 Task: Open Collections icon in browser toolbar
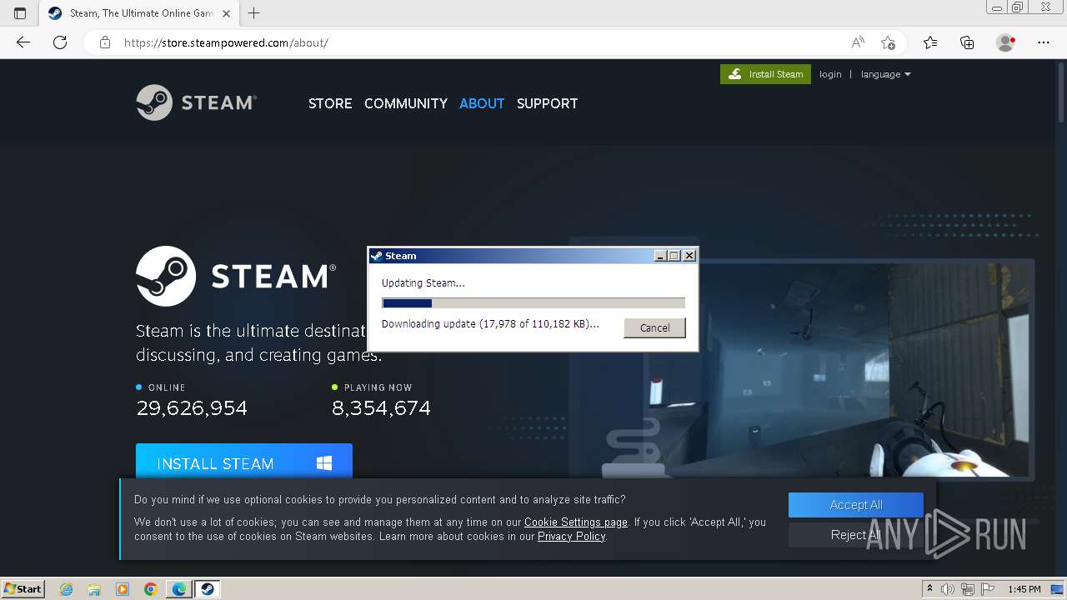(x=967, y=42)
